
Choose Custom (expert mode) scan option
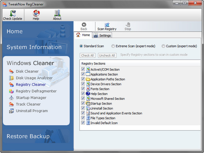[163, 46]
